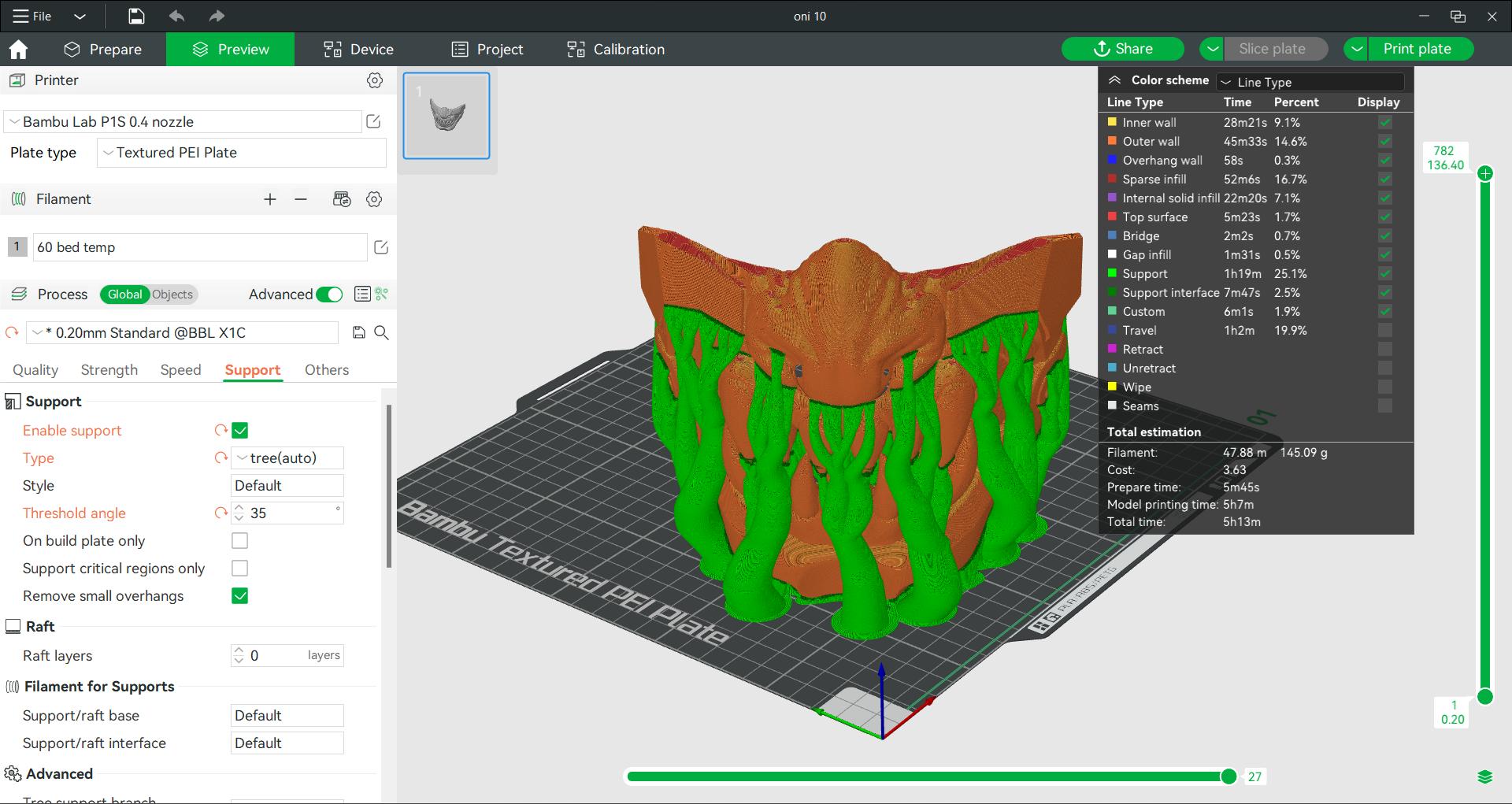
Task: Click the plus icon atop layer slider
Action: click(1485, 173)
